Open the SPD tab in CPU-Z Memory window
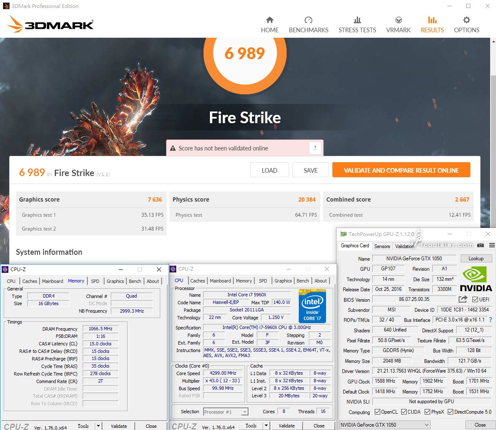Screen dimensions: 496x430 click(95, 281)
